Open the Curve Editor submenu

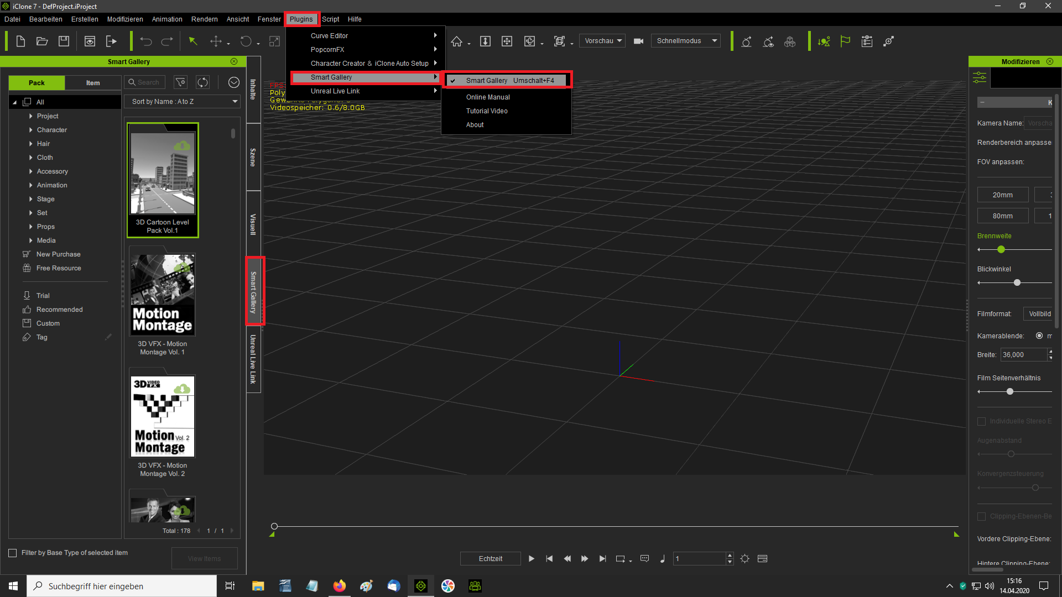pyautogui.click(x=365, y=36)
